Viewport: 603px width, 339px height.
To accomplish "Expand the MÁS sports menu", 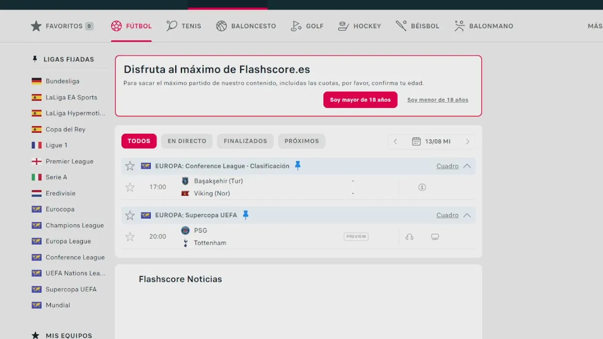I will 595,26.
